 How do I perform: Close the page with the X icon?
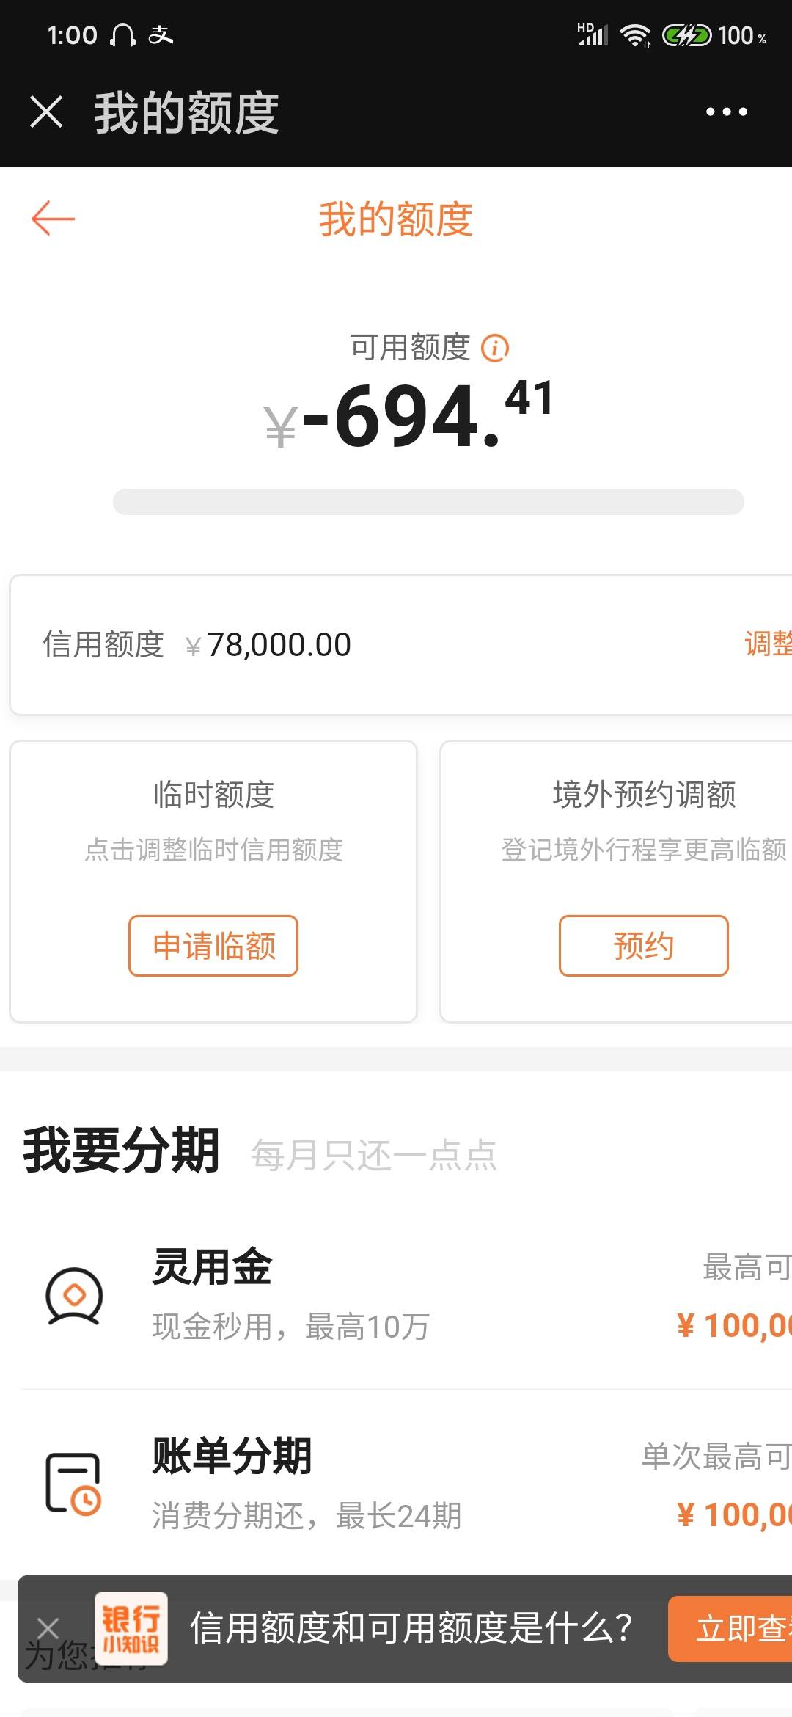(46, 112)
